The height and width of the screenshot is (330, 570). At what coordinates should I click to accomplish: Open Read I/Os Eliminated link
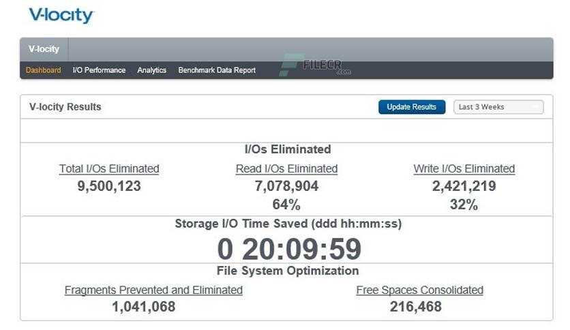tap(286, 168)
